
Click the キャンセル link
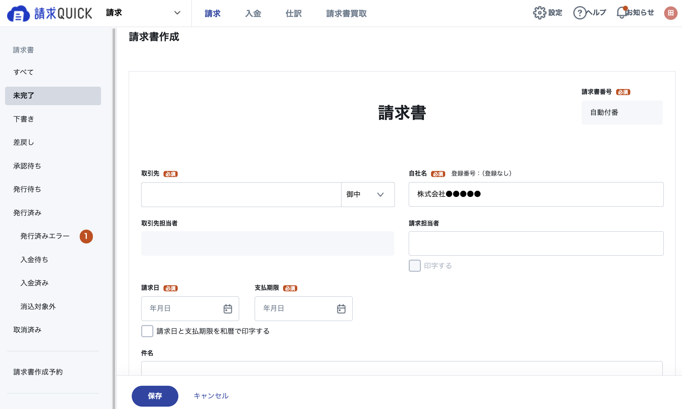coord(211,396)
